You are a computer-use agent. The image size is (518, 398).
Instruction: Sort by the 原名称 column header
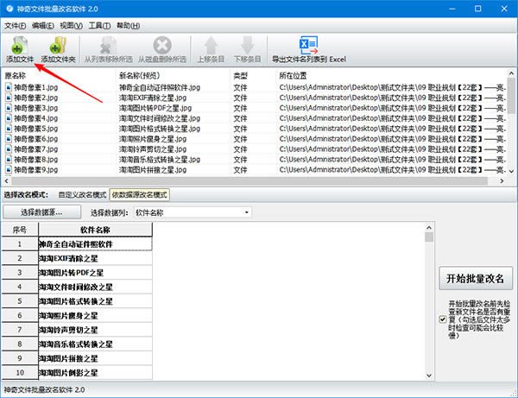pyautogui.click(x=56, y=77)
